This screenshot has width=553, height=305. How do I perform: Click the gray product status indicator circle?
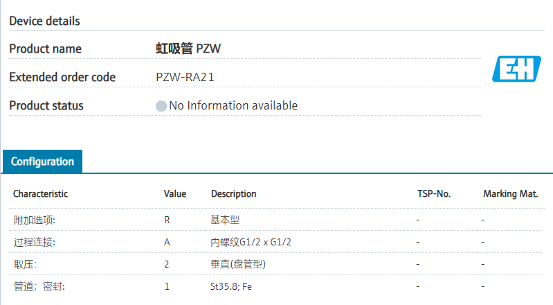tap(161, 106)
